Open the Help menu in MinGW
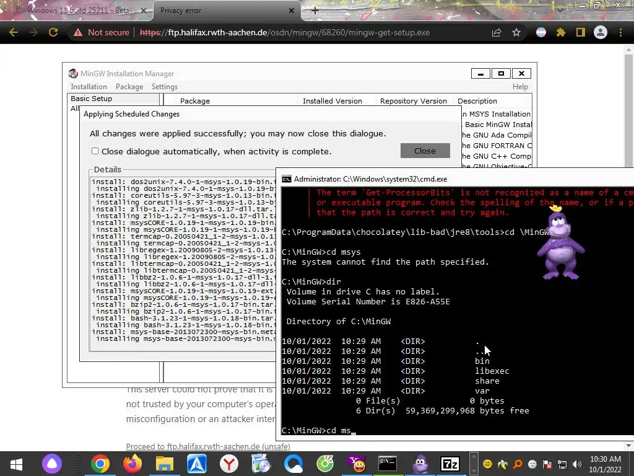The image size is (634, 476). [520, 87]
